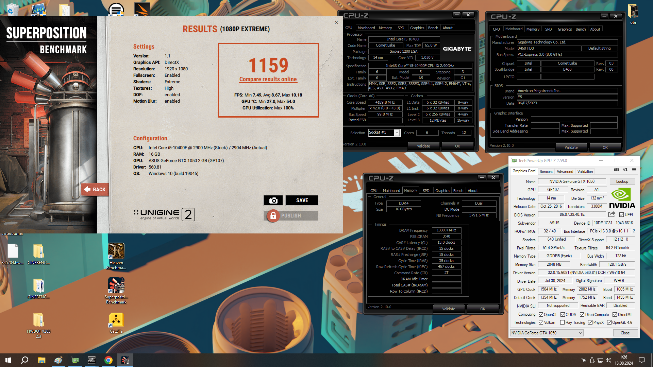Viewport: 653px width, 367px height.
Task: Click the Bus Interface question mark
Action: (634, 231)
